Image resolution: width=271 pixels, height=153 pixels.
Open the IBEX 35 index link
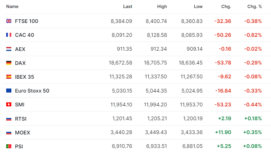(24, 77)
